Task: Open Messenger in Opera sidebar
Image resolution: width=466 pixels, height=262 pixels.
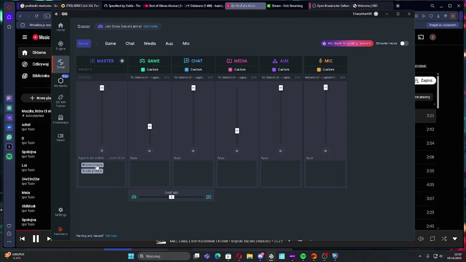Action: 9,127
